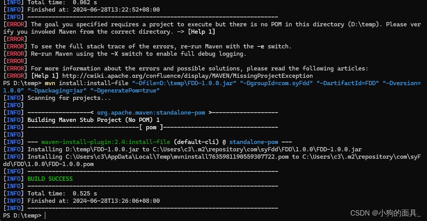Viewport: 427px width, 221px height.
Task: Click the CSDN watermark in the corner
Action: point(386,213)
